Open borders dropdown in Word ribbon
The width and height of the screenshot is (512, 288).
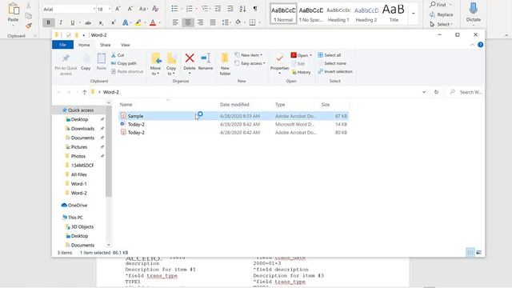click(x=259, y=22)
